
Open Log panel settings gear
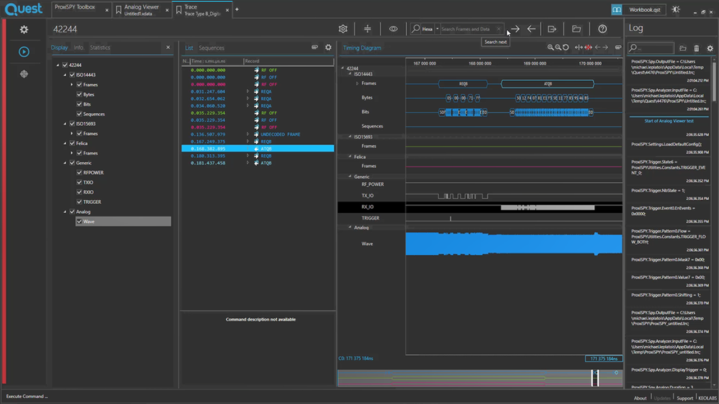click(x=710, y=49)
